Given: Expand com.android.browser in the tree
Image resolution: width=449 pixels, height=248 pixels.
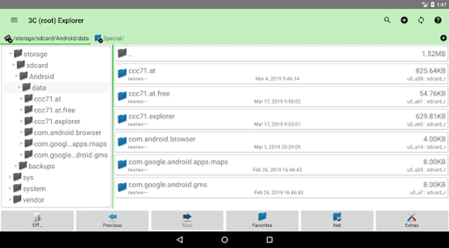Looking at the screenshot, I should tap(21, 132).
